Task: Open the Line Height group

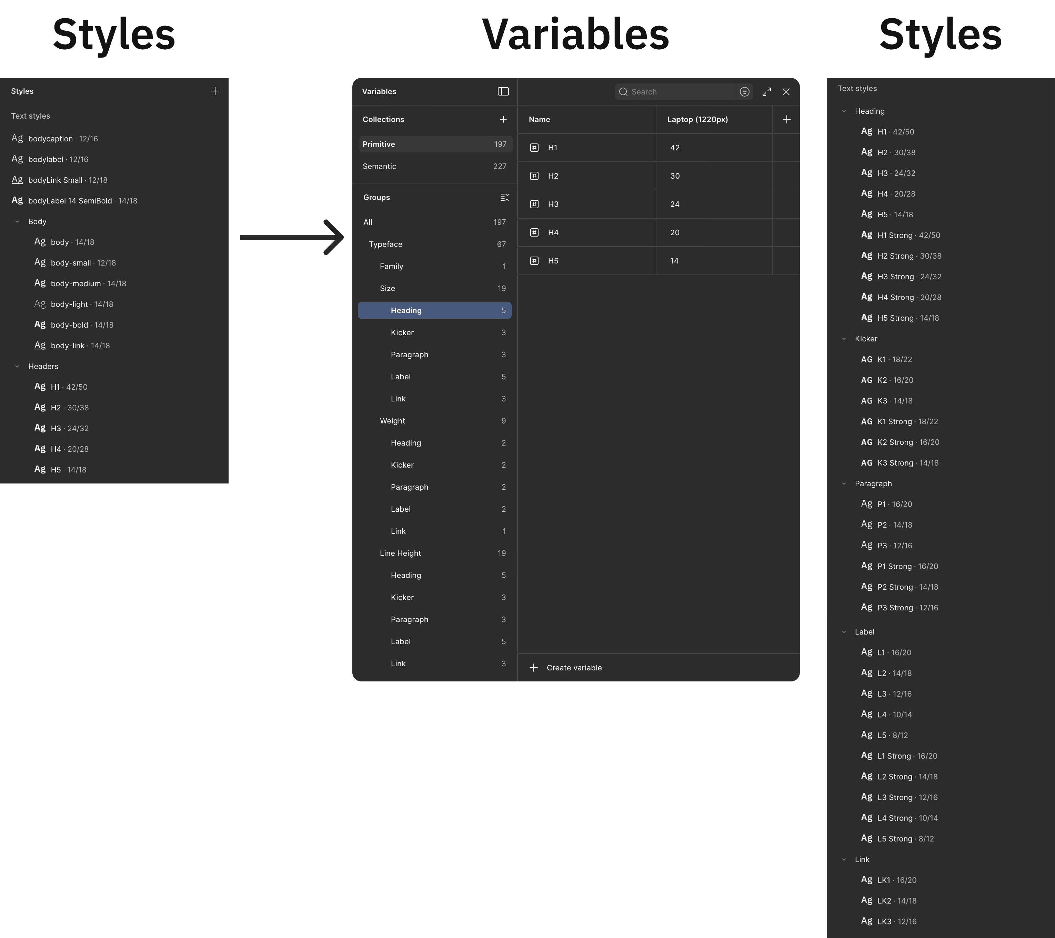Action: pyautogui.click(x=400, y=553)
